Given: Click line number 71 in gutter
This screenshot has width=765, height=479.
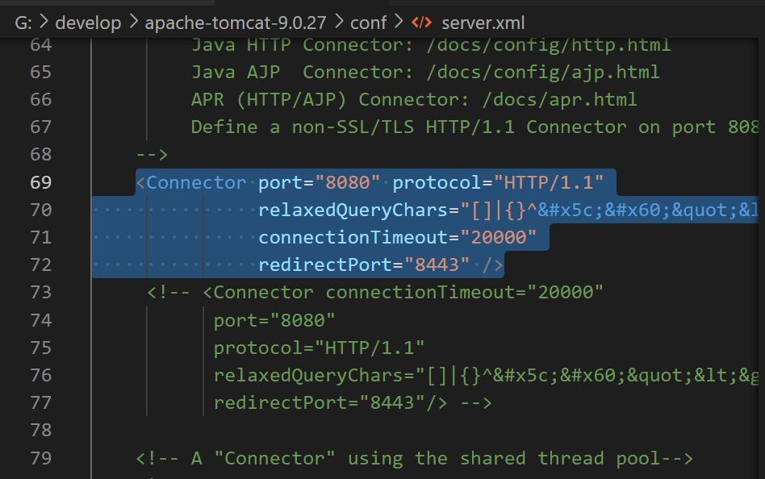Looking at the screenshot, I should pos(41,238).
